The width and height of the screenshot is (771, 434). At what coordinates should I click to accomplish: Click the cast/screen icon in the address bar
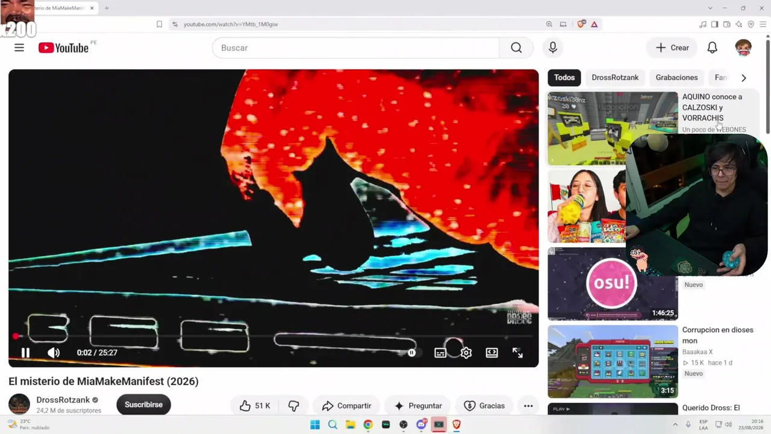[563, 24]
